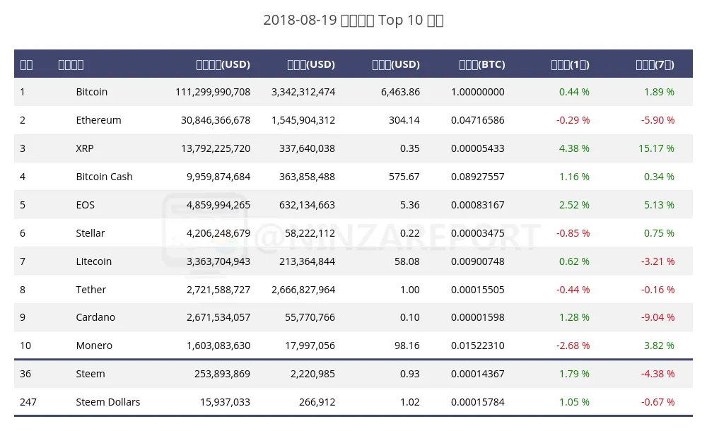Click Litecoin market cap 3,363,704,943
The height and width of the screenshot is (431, 707).
218,261
